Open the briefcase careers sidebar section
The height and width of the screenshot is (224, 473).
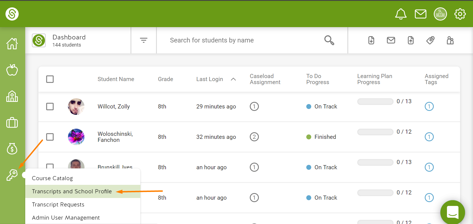(12, 122)
